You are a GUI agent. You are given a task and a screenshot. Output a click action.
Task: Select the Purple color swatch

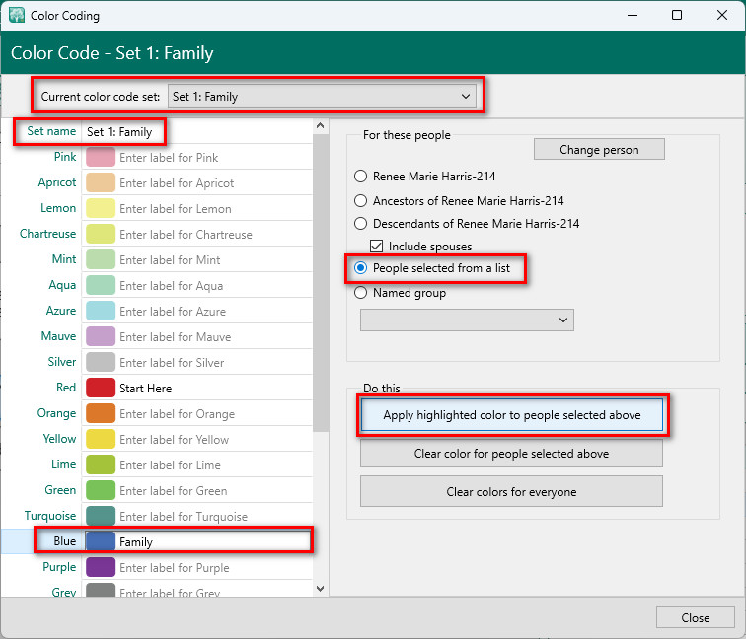point(101,568)
